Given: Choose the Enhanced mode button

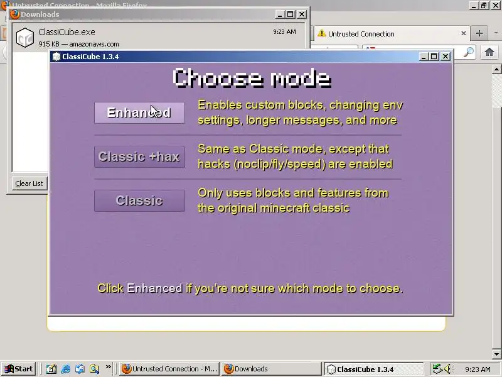Looking at the screenshot, I should click(139, 112).
